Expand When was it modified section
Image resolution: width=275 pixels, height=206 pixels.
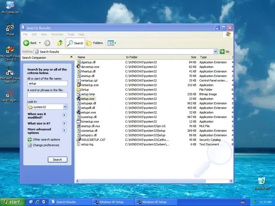[64, 115]
